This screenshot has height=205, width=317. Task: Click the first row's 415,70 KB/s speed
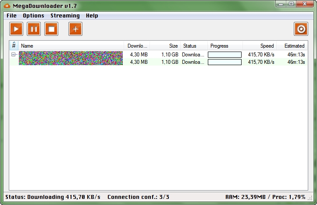point(261,55)
